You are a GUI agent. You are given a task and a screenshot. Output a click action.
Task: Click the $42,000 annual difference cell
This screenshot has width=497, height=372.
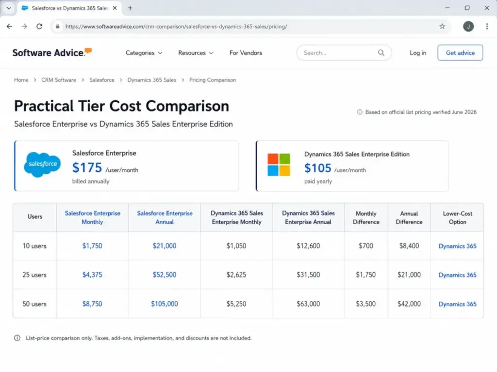tap(409, 304)
